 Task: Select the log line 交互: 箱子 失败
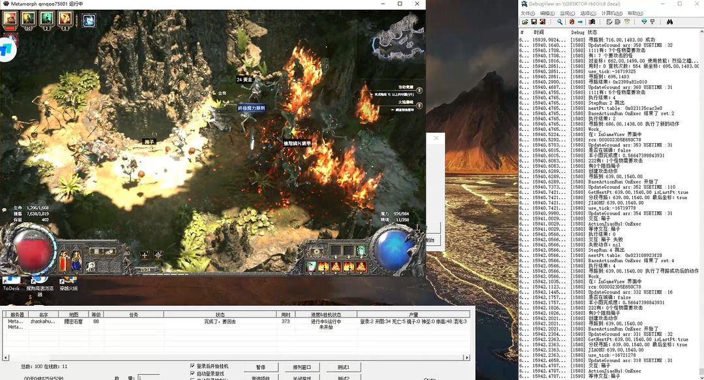pos(606,239)
